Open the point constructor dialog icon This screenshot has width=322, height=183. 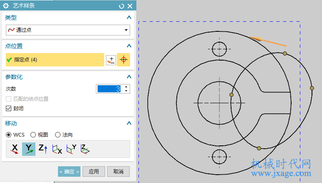(x=111, y=60)
